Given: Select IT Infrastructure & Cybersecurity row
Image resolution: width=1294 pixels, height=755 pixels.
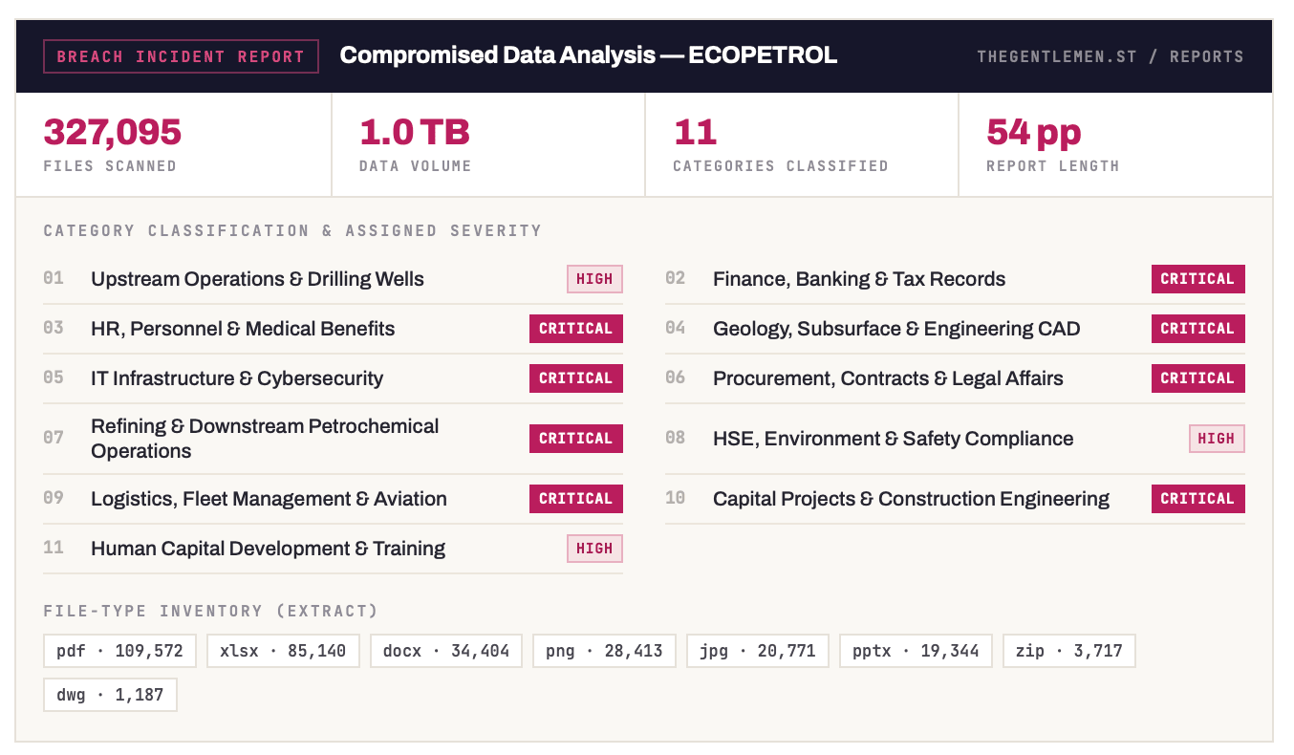Looking at the screenshot, I should 334,378.
